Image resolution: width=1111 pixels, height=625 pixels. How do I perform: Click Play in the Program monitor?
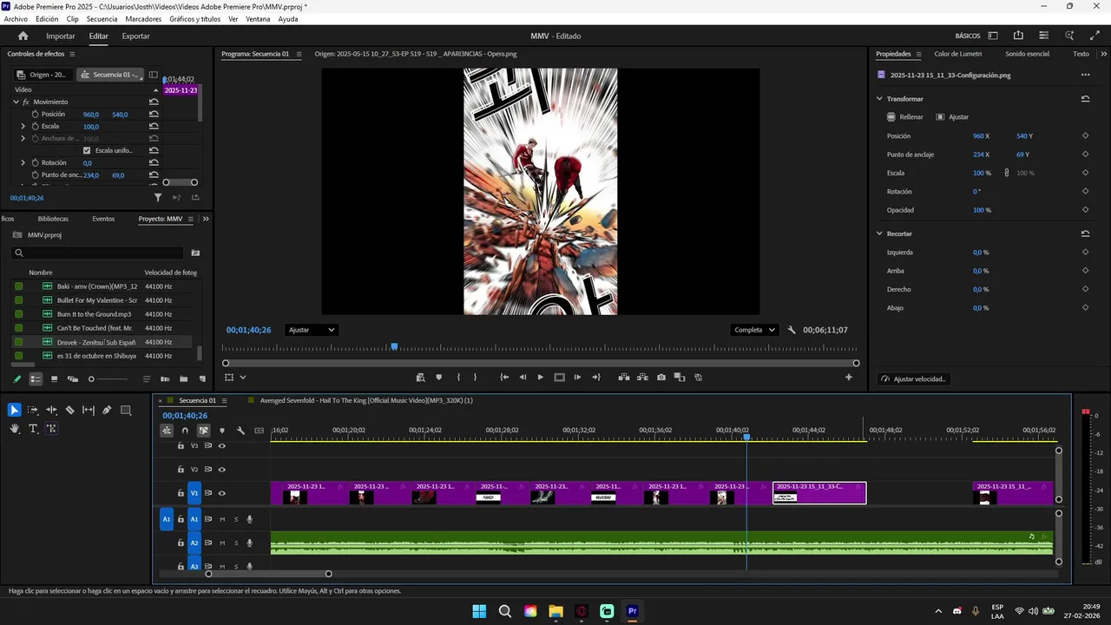point(540,378)
